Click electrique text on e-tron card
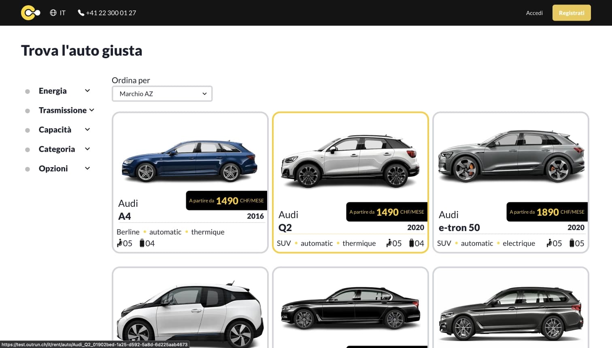Screen dimensions: 612x348 pos(519,243)
